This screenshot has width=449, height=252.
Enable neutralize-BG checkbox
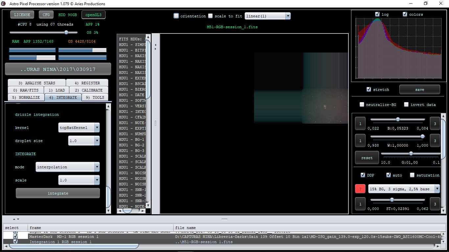[362, 104]
